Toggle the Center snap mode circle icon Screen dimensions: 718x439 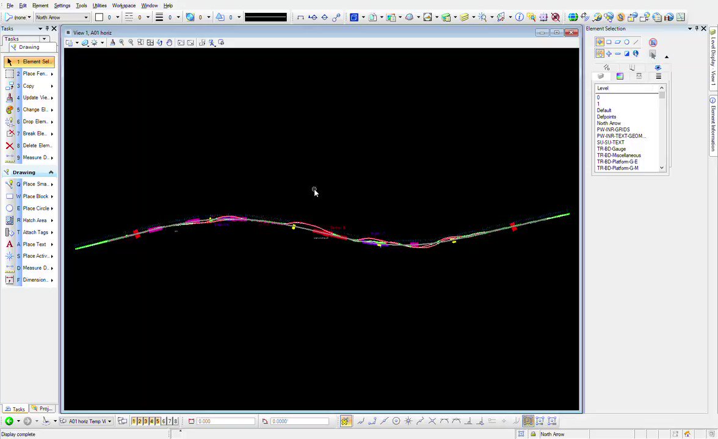click(396, 421)
